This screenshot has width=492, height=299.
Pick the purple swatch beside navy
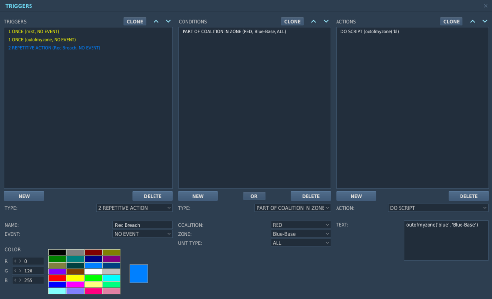(111, 259)
